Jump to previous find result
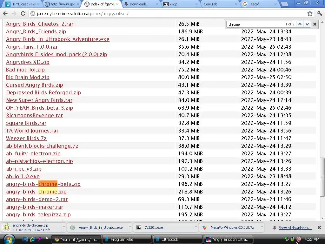The width and height of the screenshot is (325, 244). 300,24
